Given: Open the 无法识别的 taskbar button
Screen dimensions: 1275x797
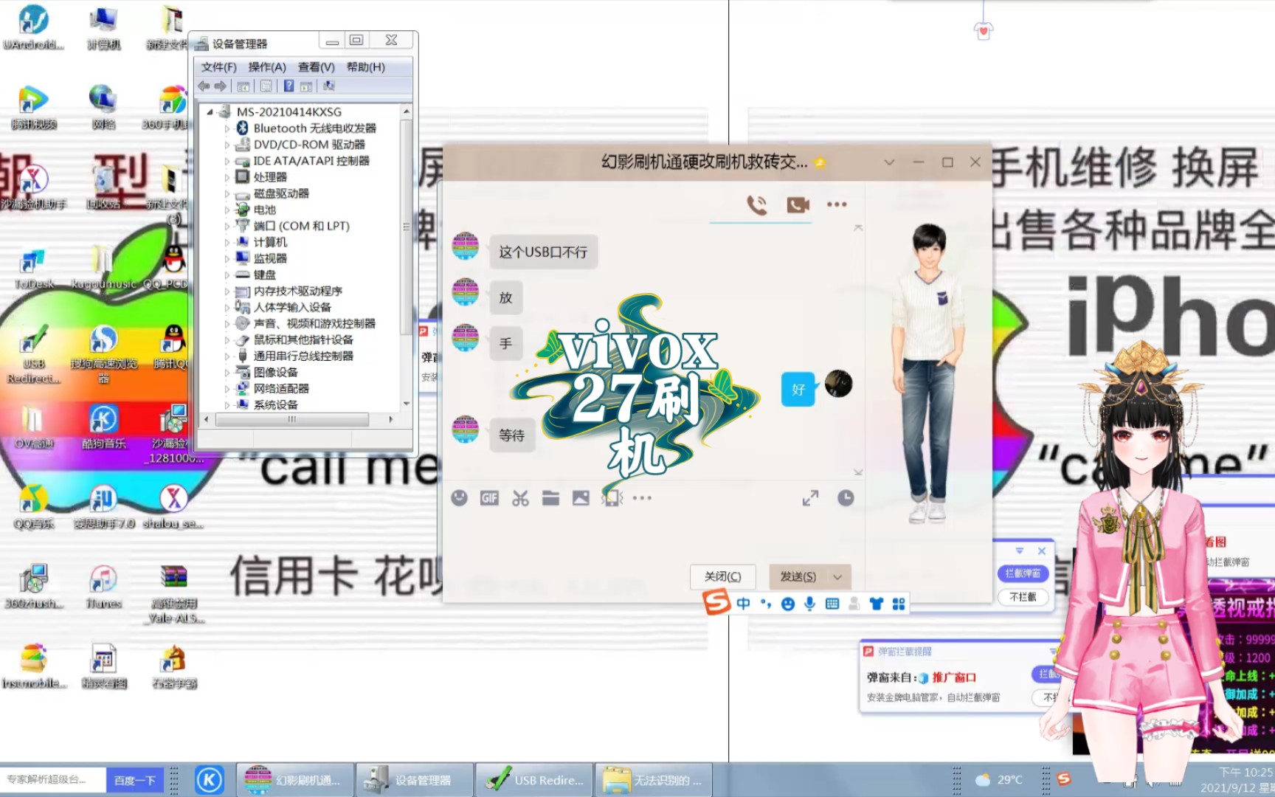Looking at the screenshot, I should [653, 780].
